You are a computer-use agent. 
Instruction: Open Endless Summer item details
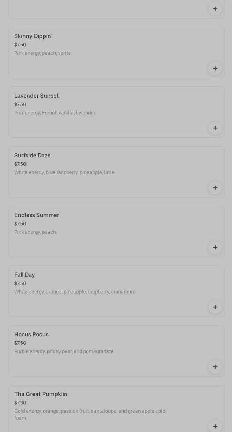36,215
